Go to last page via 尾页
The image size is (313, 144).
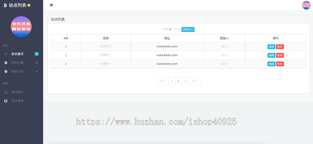click(x=195, y=81)
